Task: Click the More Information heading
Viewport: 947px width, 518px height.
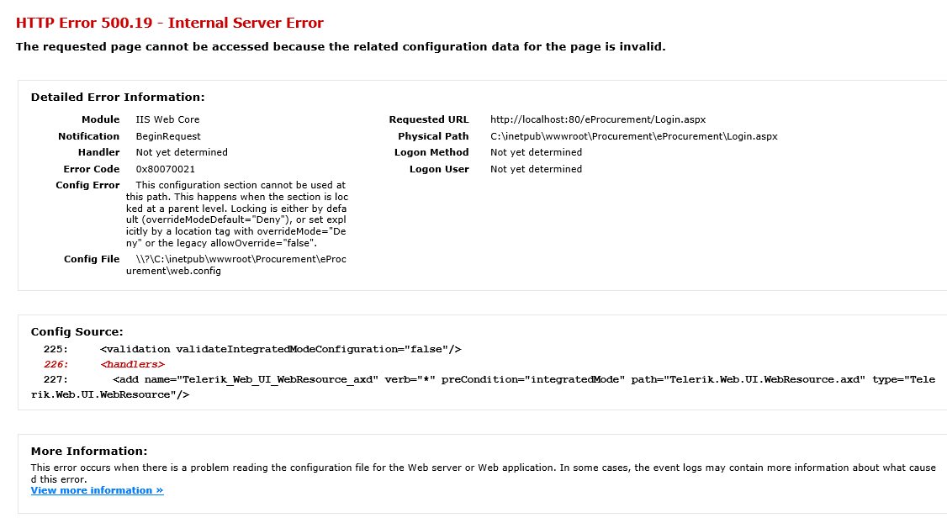Action: 89,451
